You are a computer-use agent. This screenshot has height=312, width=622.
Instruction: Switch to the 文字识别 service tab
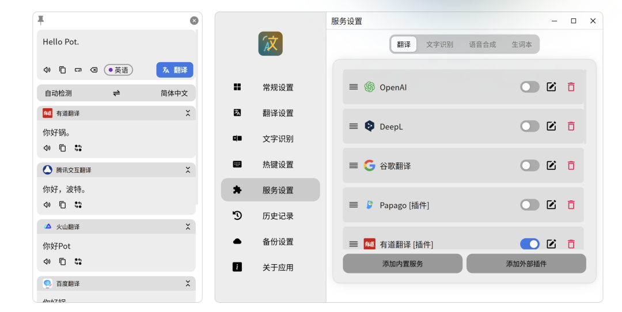pyautogui.click(x=439, y=44)
